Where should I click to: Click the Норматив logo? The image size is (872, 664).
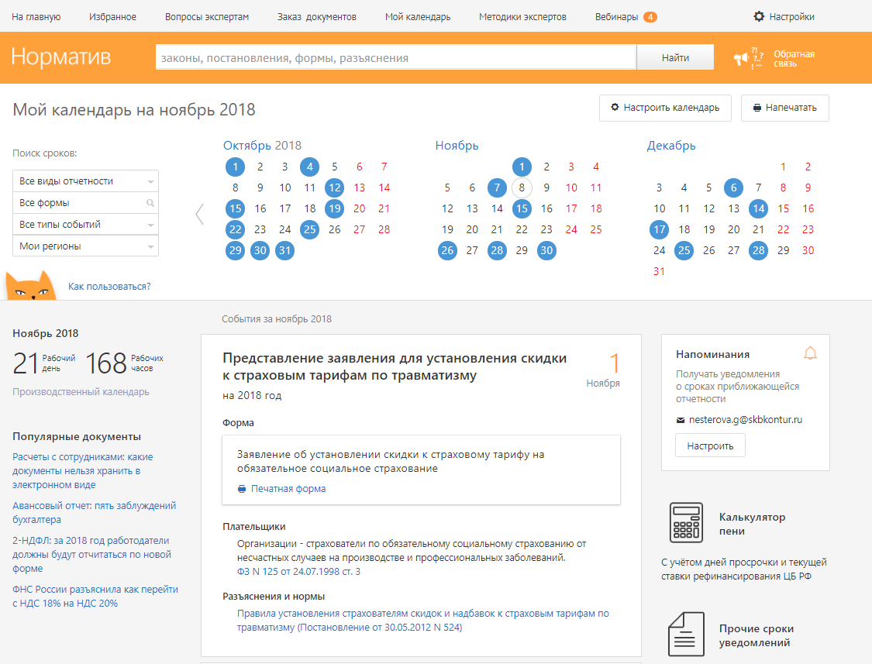point(61,57)
